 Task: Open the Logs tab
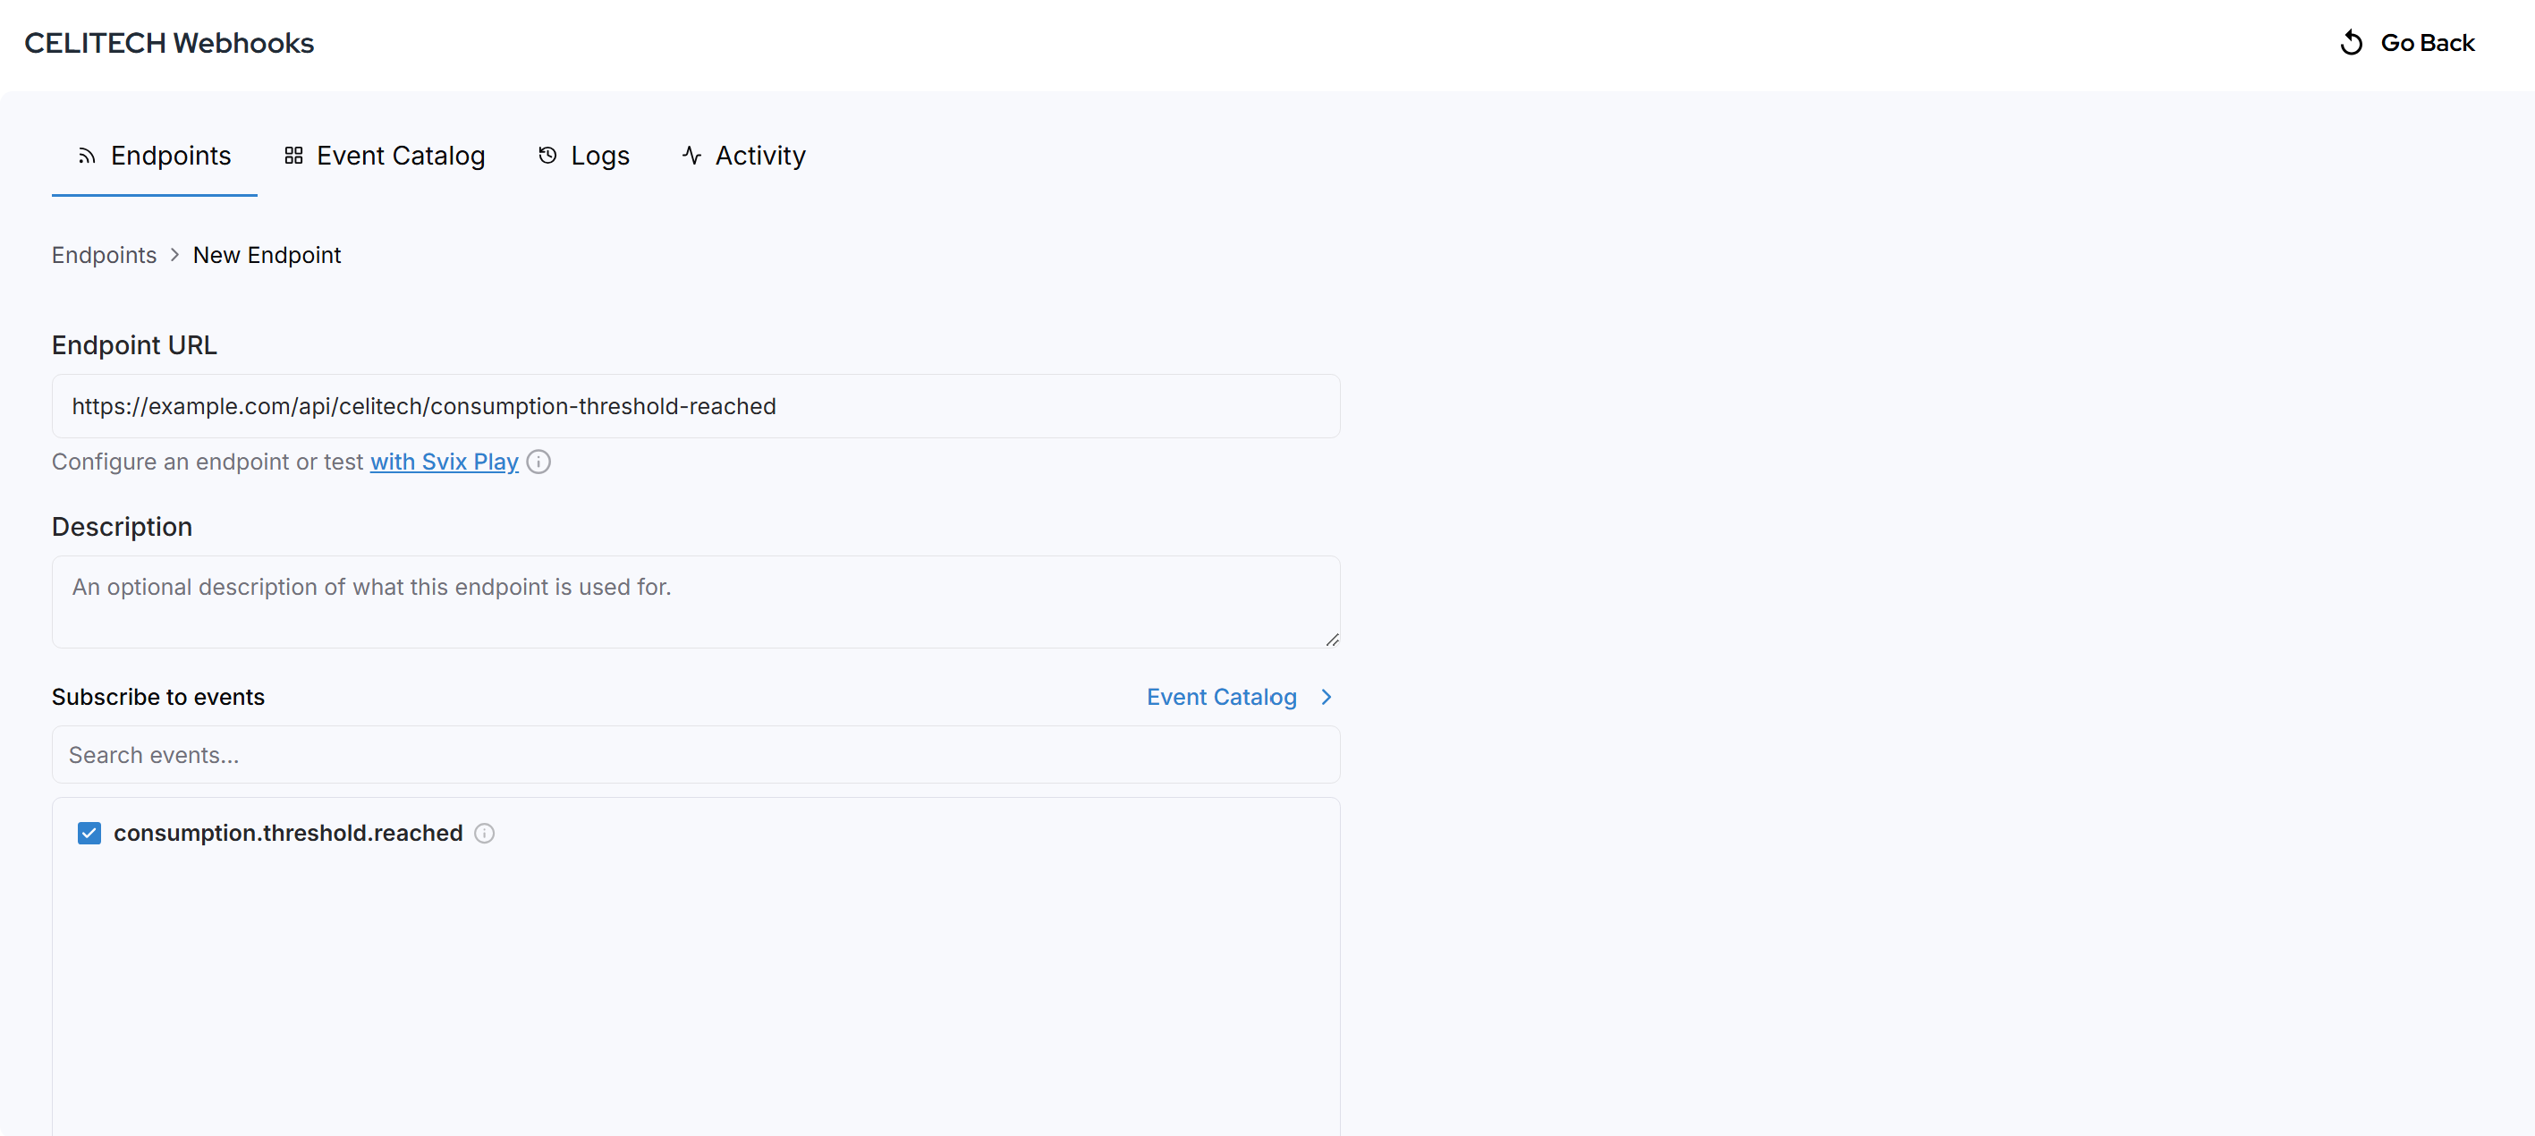pyautogui.click(x=583, y=155)
